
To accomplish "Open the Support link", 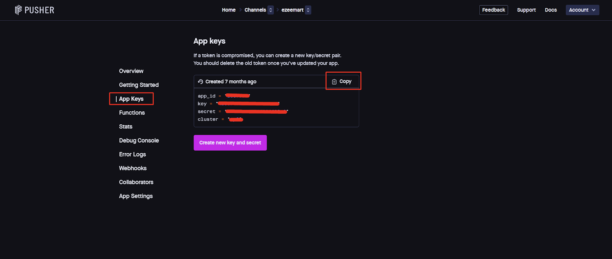I will click(526, 10).
